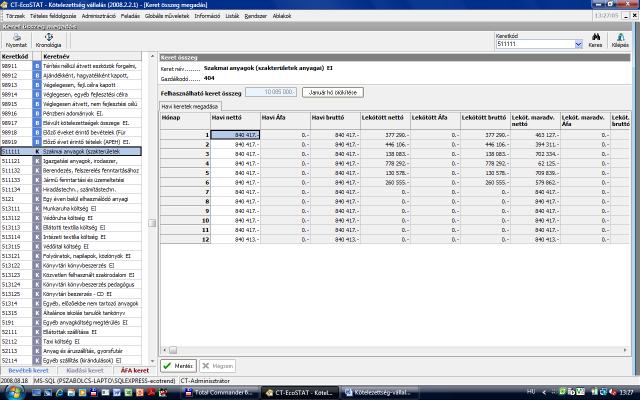Viewport: 640px width, 400px height.
Task: Click the Mentés save button
Action: 178,366
